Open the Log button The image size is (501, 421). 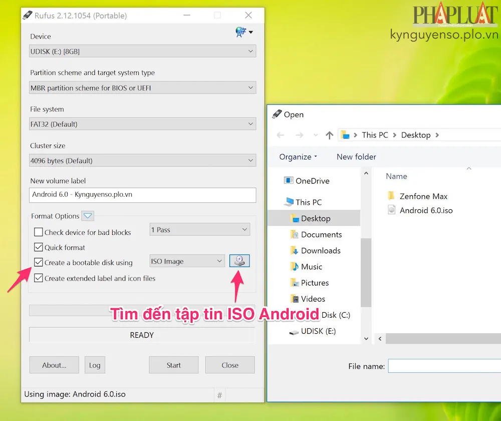[95, 365]
